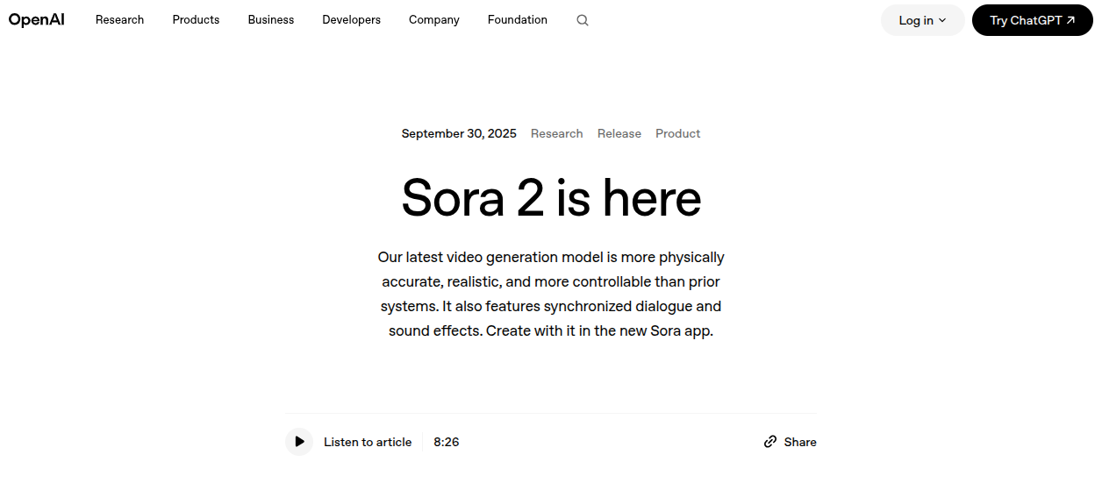This screenshot has height=483, width=1102.
Task: Play the article audio
Action: 299,442
